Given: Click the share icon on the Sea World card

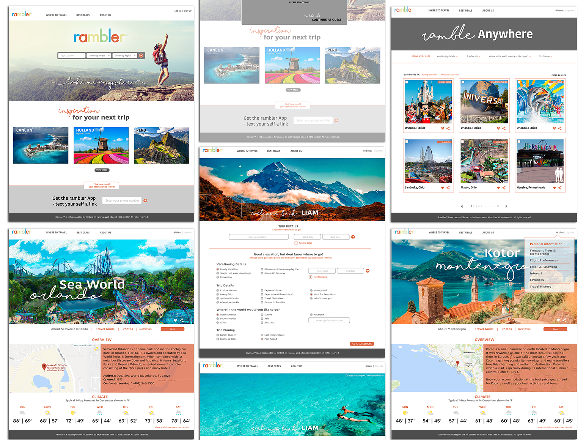Looking at the screenshot, I should tap(560, 128).
